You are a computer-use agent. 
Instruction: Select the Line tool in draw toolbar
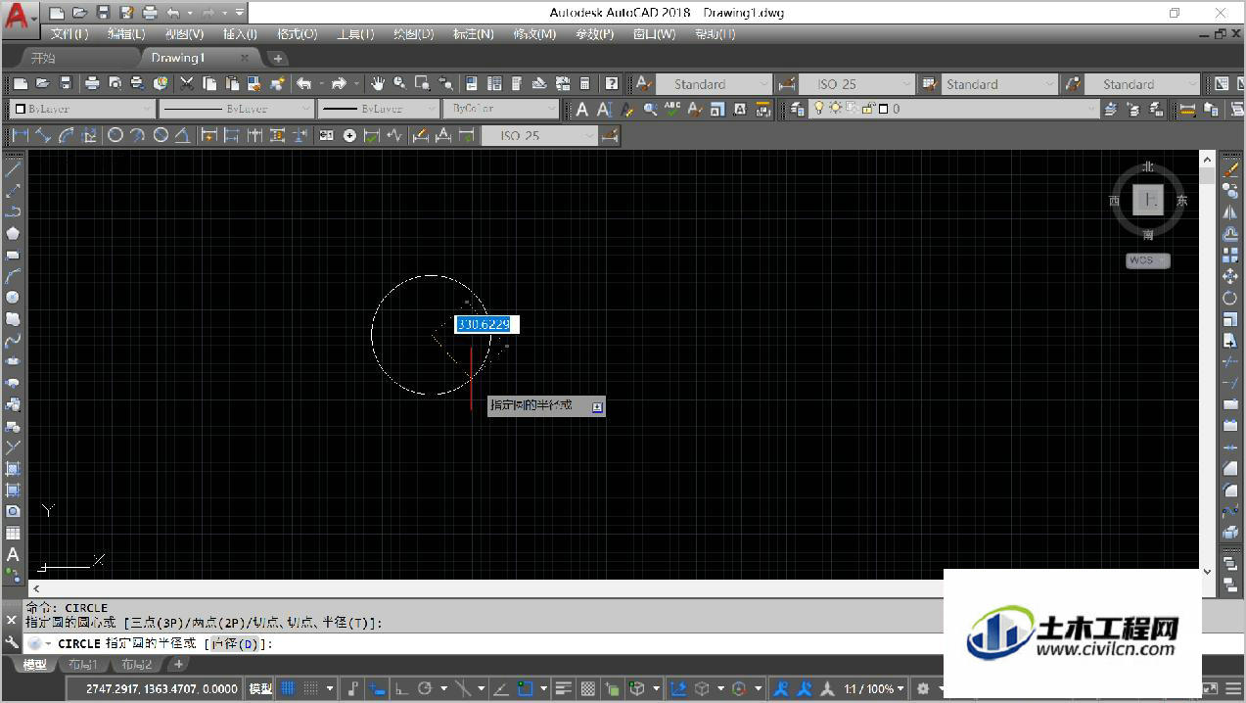click(x=13, y=168)
